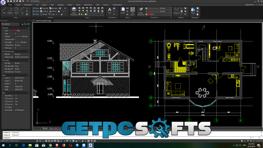Collapse the View section in Properties panel
Viewport: 263px width, 148px height.
[29, 75]
